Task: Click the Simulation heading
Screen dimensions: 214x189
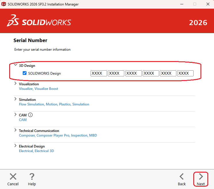Action: pyautogui.click(x=27, y=100)
